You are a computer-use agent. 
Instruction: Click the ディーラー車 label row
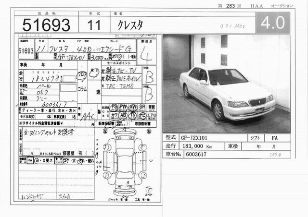[x=48, y=110]
